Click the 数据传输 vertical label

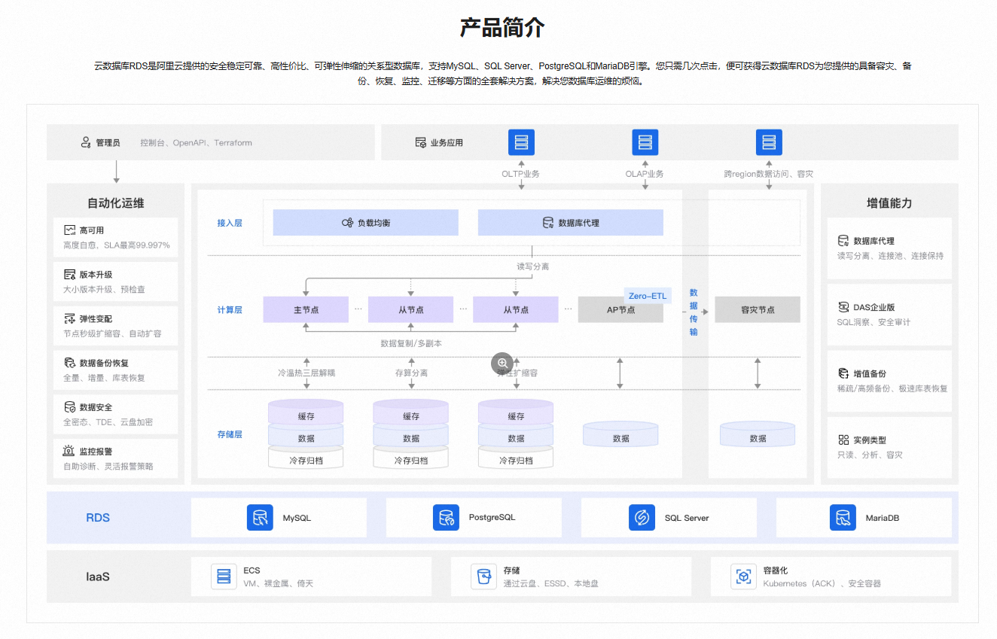click(694, 312)
